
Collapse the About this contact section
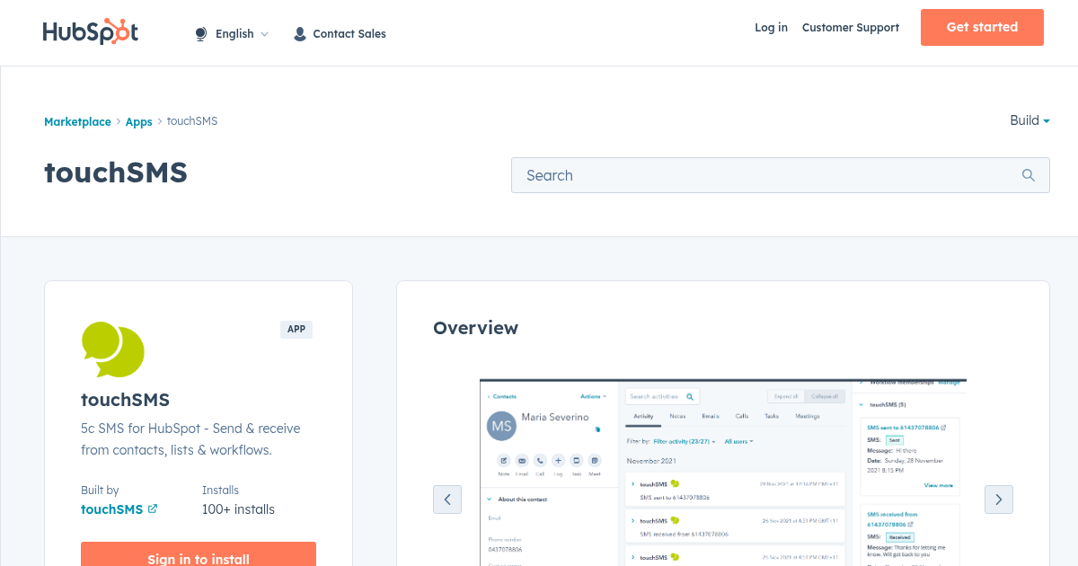pyautogui.click(x=490, y=499)
